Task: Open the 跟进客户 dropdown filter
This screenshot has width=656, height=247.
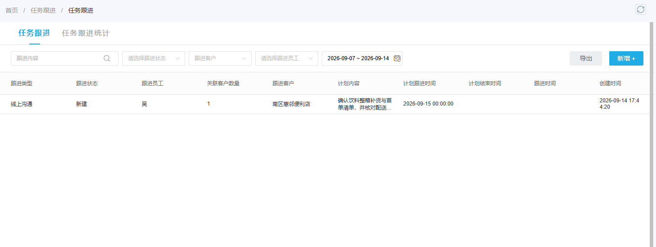Action: 220,58
